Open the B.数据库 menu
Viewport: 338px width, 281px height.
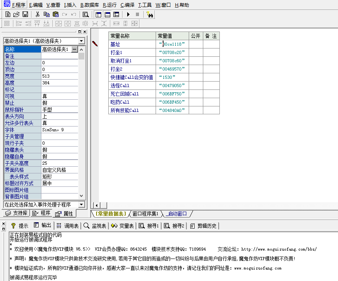90,5
